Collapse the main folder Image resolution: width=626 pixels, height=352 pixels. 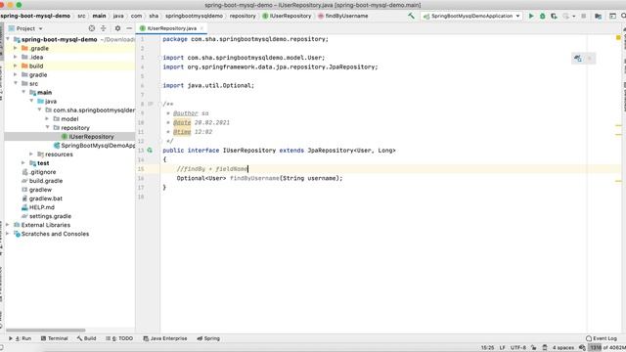pyautogui.click(x=23, y=92)
